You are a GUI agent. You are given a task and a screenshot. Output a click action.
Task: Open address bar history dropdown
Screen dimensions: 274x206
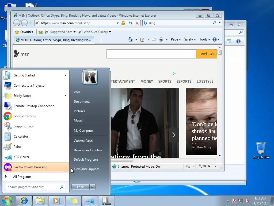coord(118,23)
